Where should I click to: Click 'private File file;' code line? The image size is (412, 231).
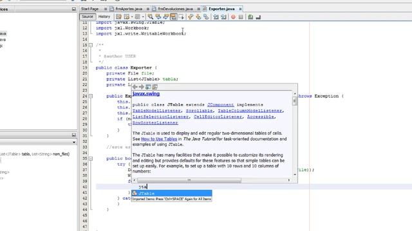(x=130, y=73)
